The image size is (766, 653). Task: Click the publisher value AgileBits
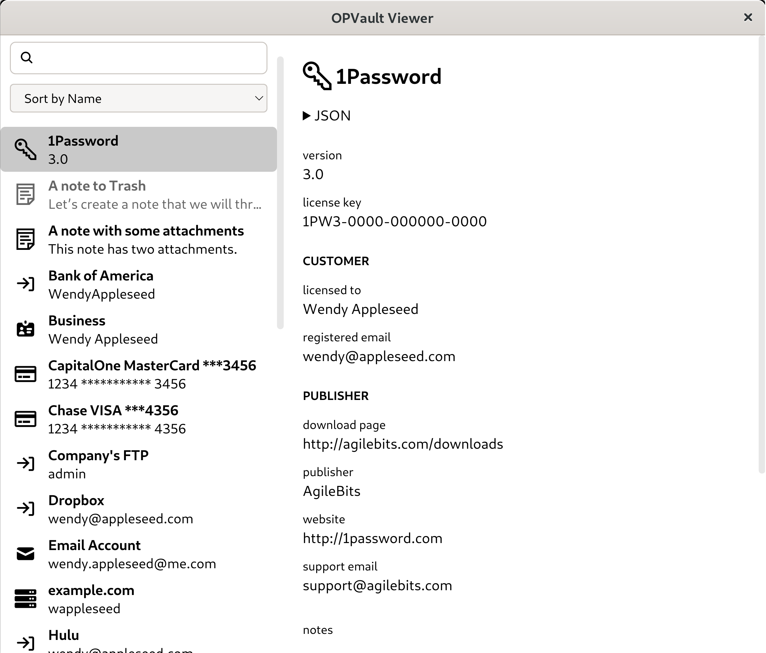tap(332, 491)
